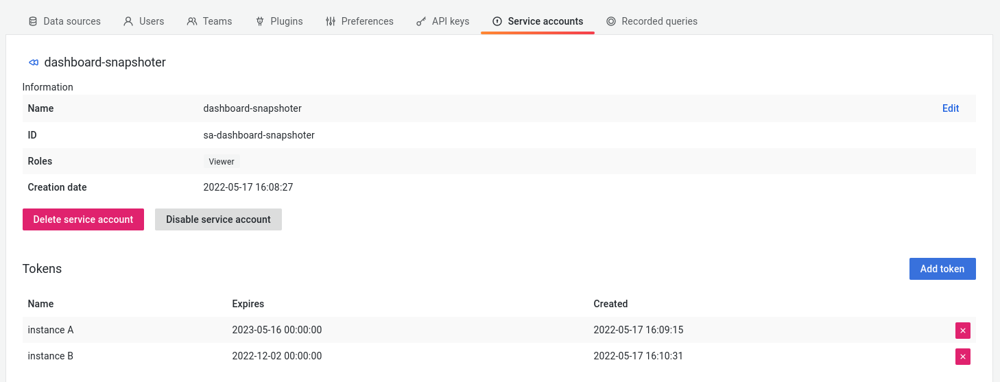1000x382 pixels.
Task: Click Disable service account
Action: pyautogui.click(x=218, y=219)
